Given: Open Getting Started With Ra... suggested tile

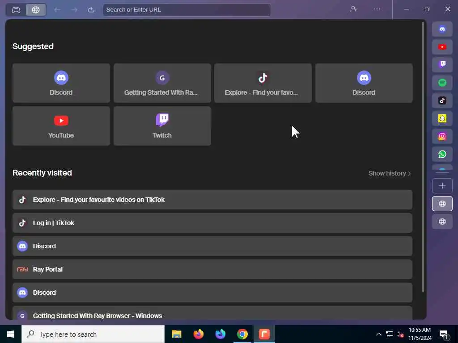Looking at the screenshot, I should [x=162, y=83].
